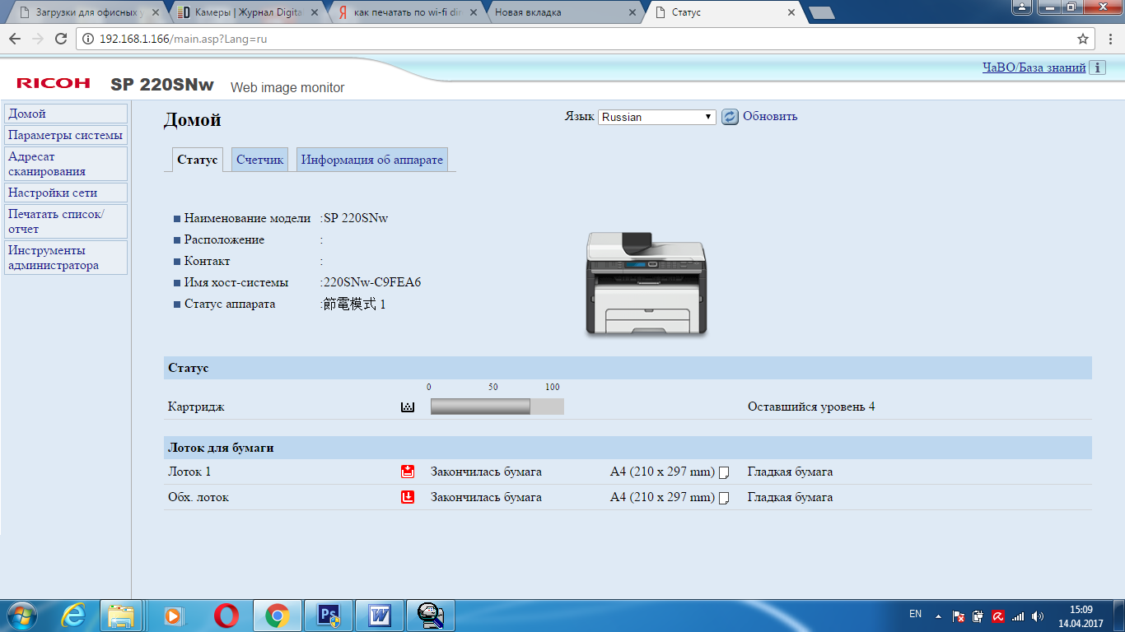The width and height of the screenshot is (1125, 632).
Task: Open Параметры системы in sidebar
Action: 66,135
